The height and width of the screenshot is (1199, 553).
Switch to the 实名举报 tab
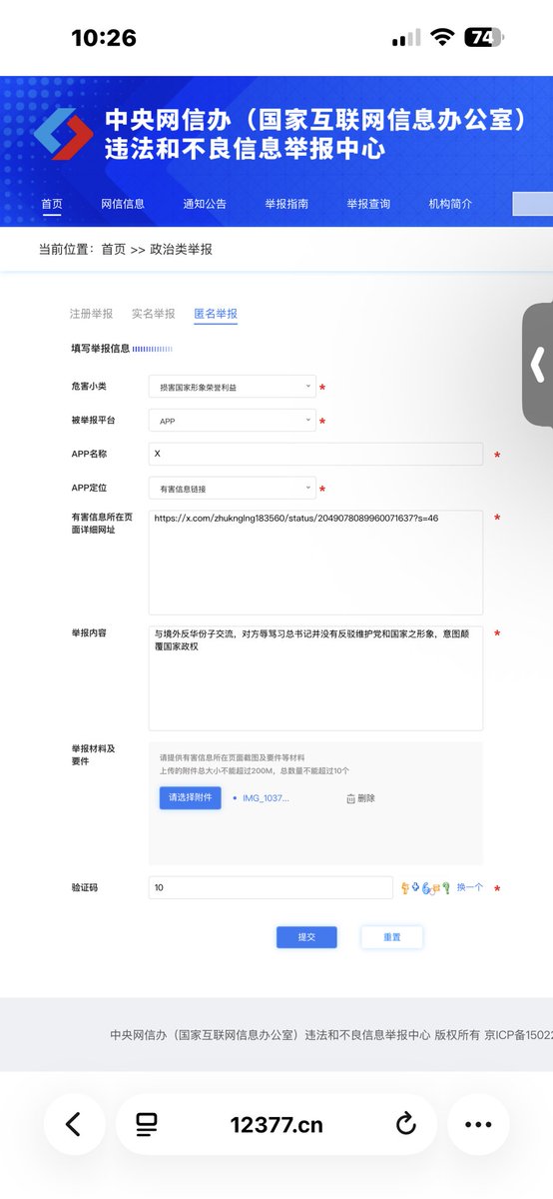pos(153,314)
